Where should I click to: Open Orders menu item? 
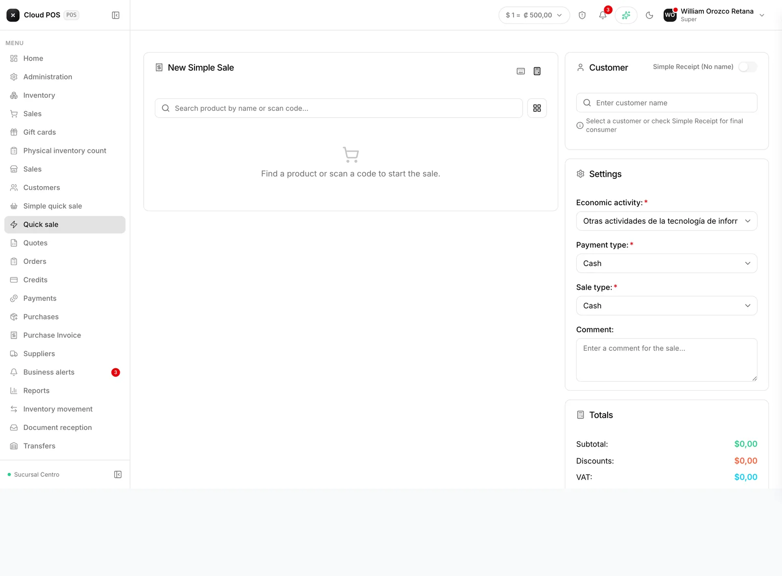(x=65, y=261)
